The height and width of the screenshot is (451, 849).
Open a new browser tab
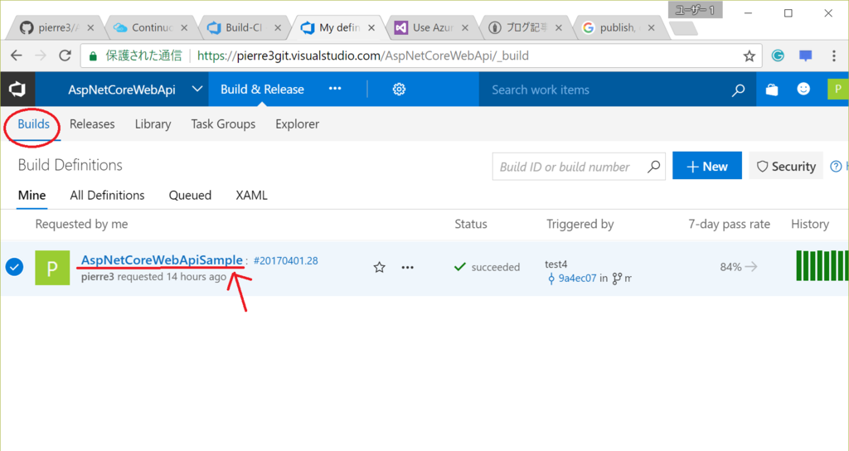pos(683,28)
